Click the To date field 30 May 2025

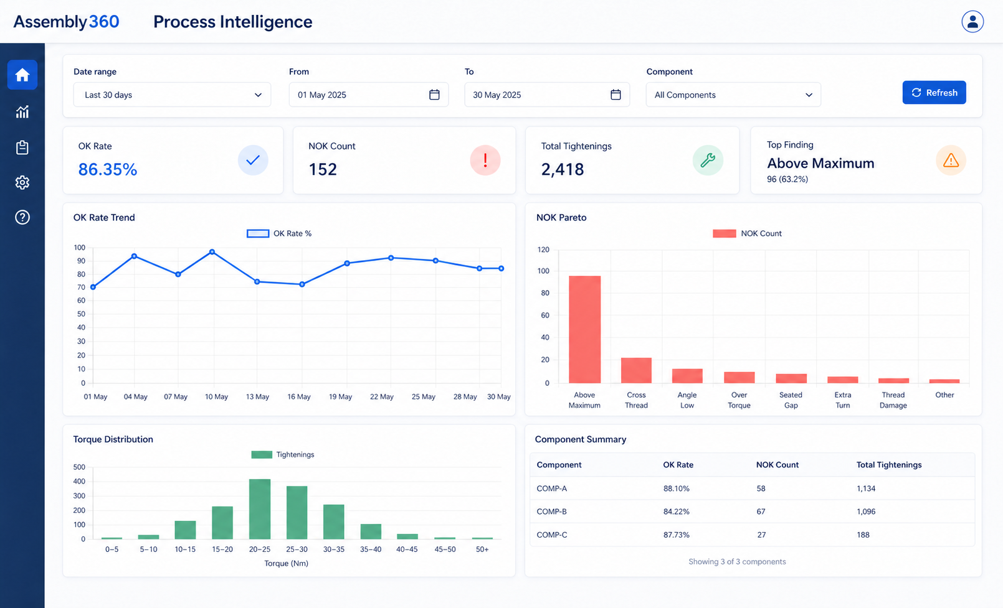pos(547,95)
